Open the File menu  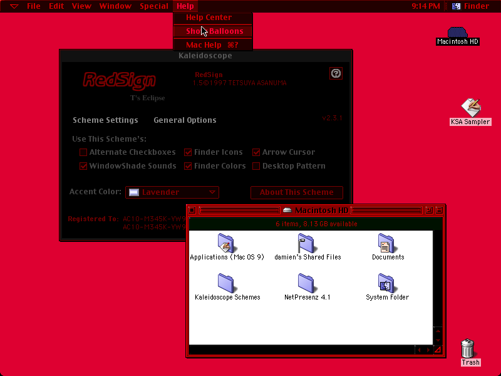click(34, 6)
